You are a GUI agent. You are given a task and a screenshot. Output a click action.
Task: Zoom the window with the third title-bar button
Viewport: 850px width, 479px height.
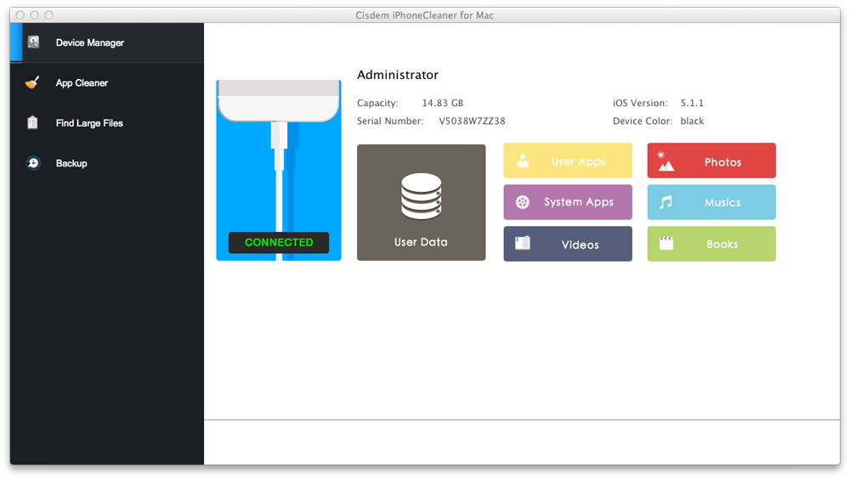coord(48,15)
